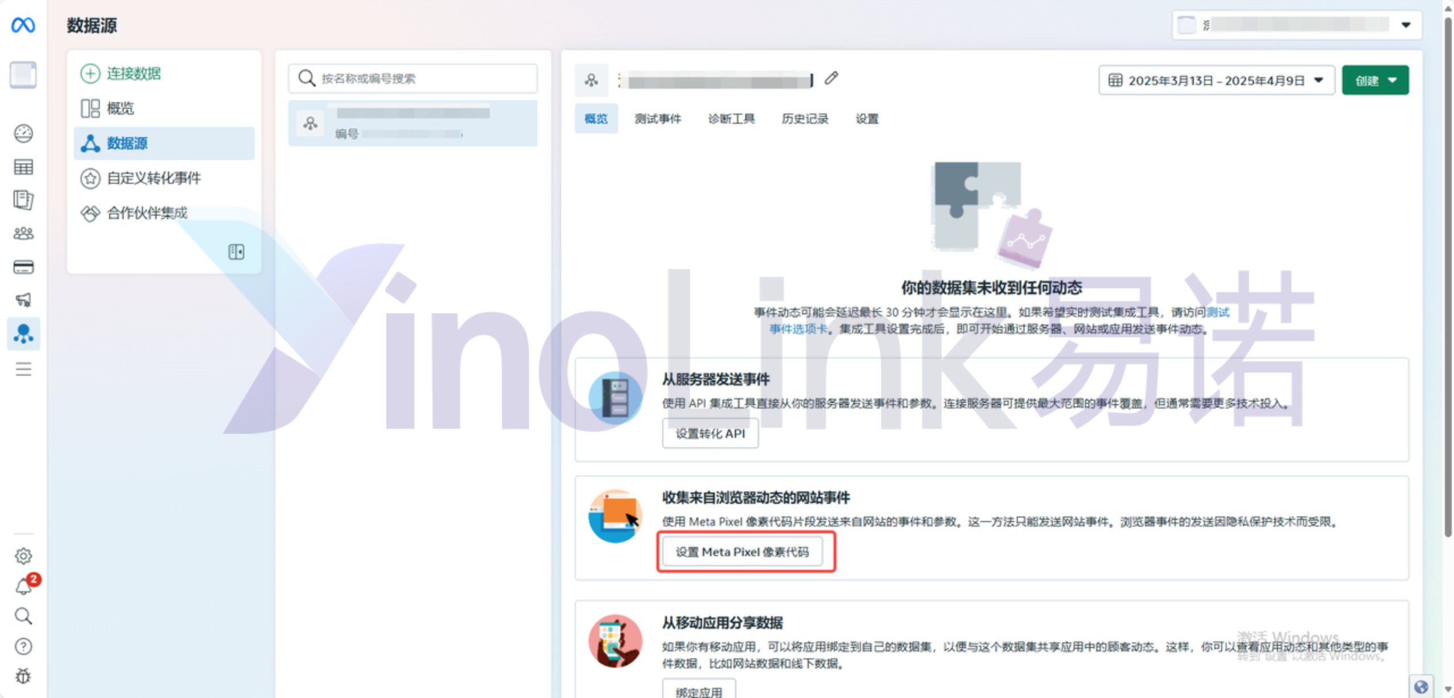The image size is (1454, 698).
Task: Click the 你的数据集未收到任何动态 heading
Action: click(x=992, y=288)
